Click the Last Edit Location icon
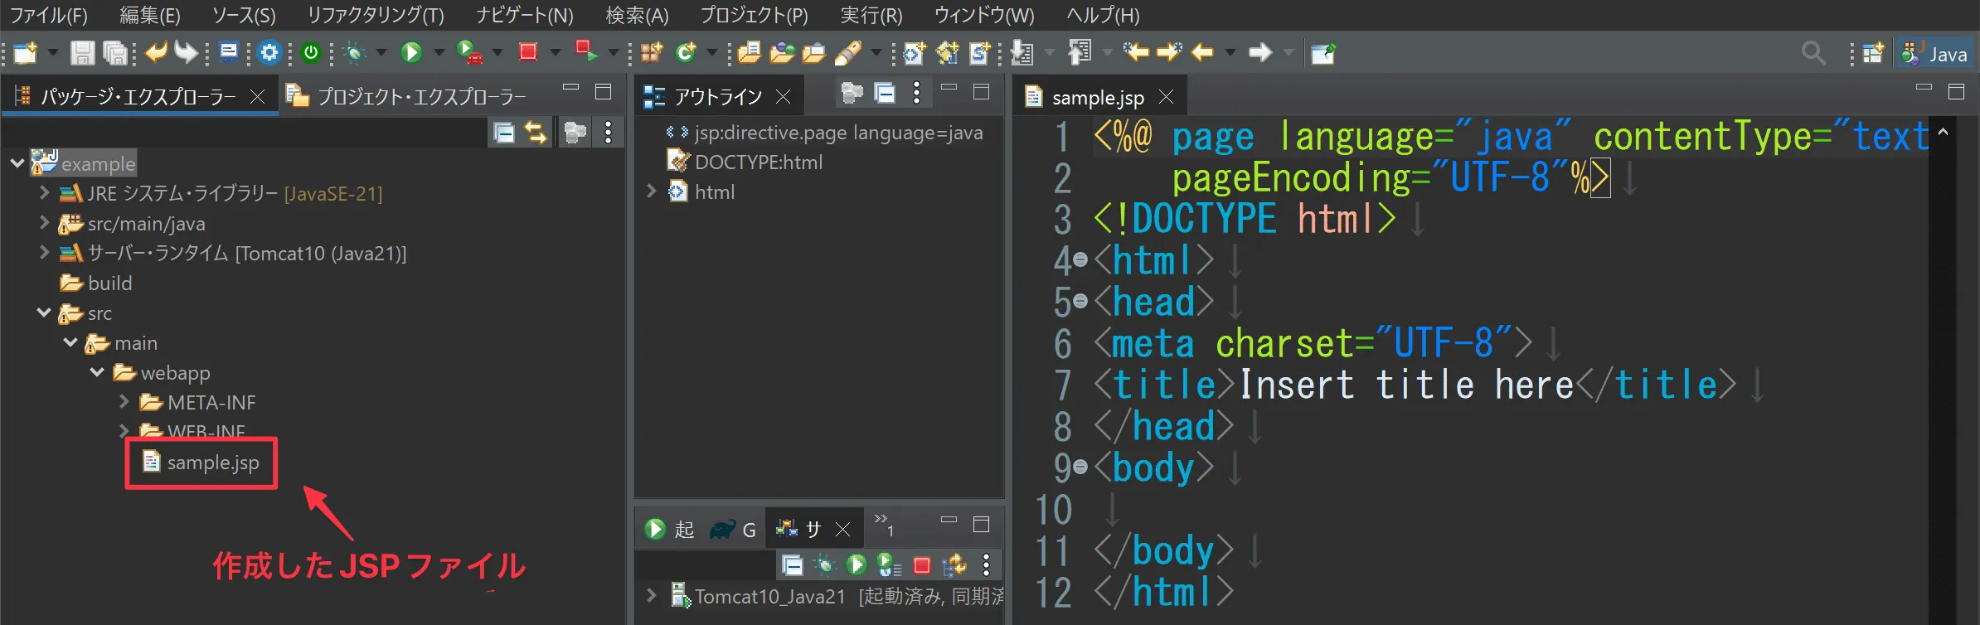Screen dimensions: 1980x625 click(1137, 53)
